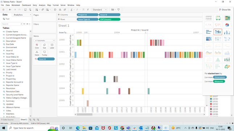
Task: Open the new worksheet dropdown arrow
Action: click(40, 10)
